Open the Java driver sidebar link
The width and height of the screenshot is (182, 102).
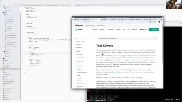click(78, 75)
